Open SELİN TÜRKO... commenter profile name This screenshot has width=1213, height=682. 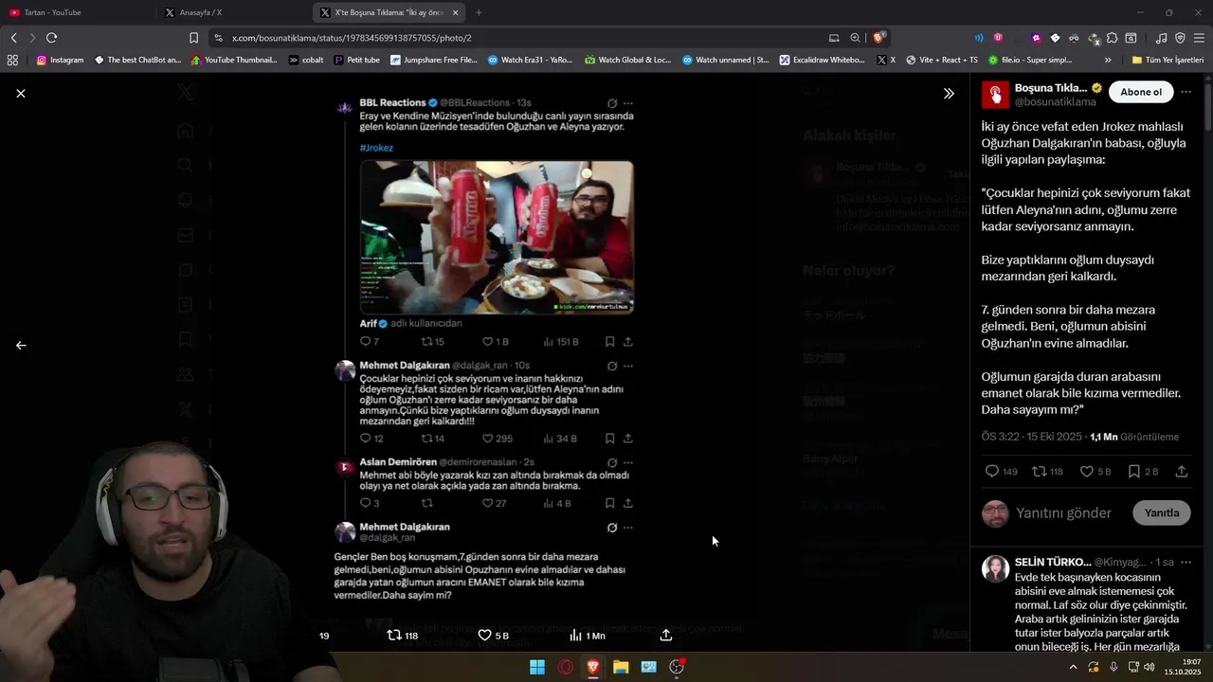pos(1053,562)
